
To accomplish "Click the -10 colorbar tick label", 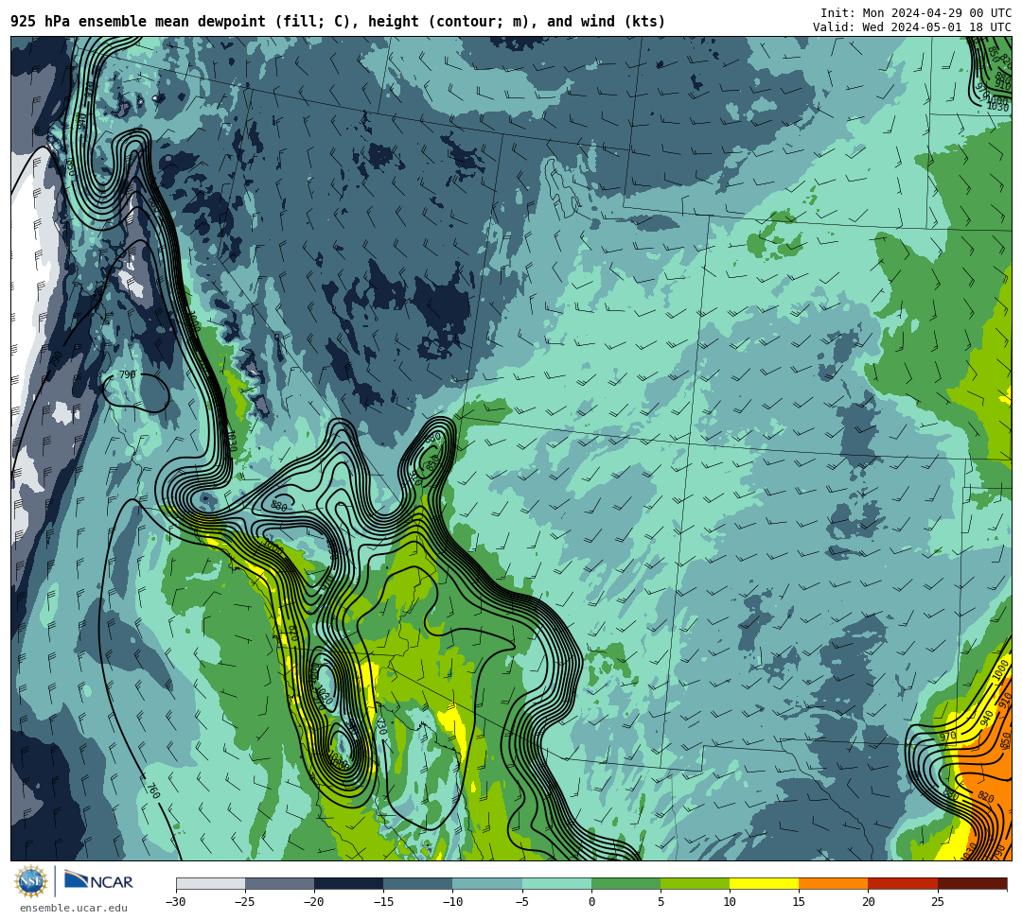I will pyautogui.click(x=452, y=902).
